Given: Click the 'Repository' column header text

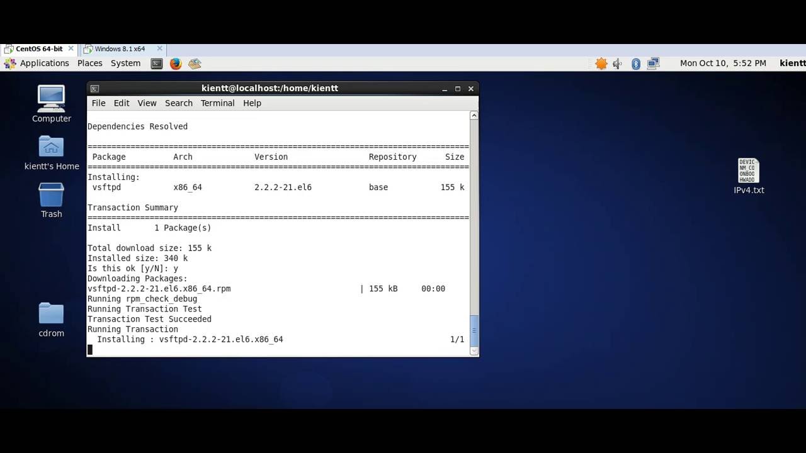Looking at the screenshot, I should click(392, 157).
